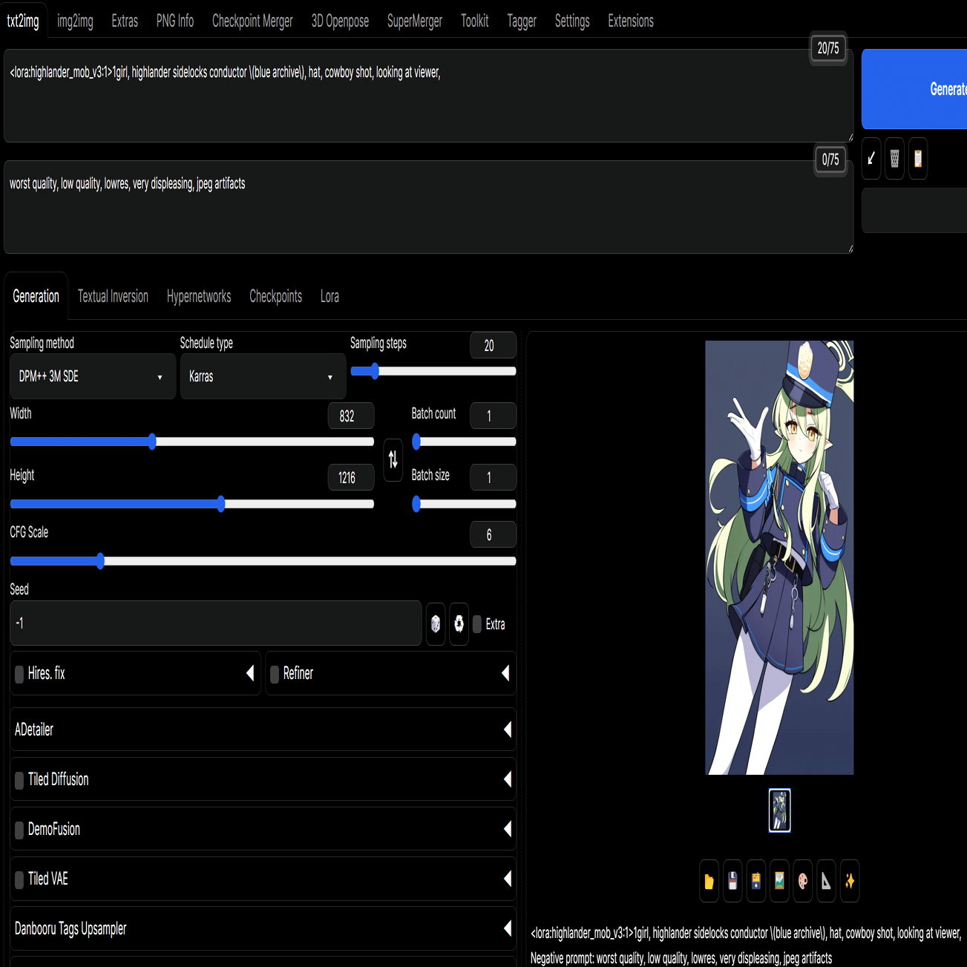Click the blue Generate button
Viewport: 967px width, 967px height.
[x=914, y=89]
